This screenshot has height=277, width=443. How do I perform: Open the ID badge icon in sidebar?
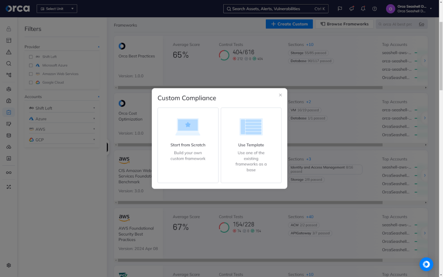[x=9, y=158]
